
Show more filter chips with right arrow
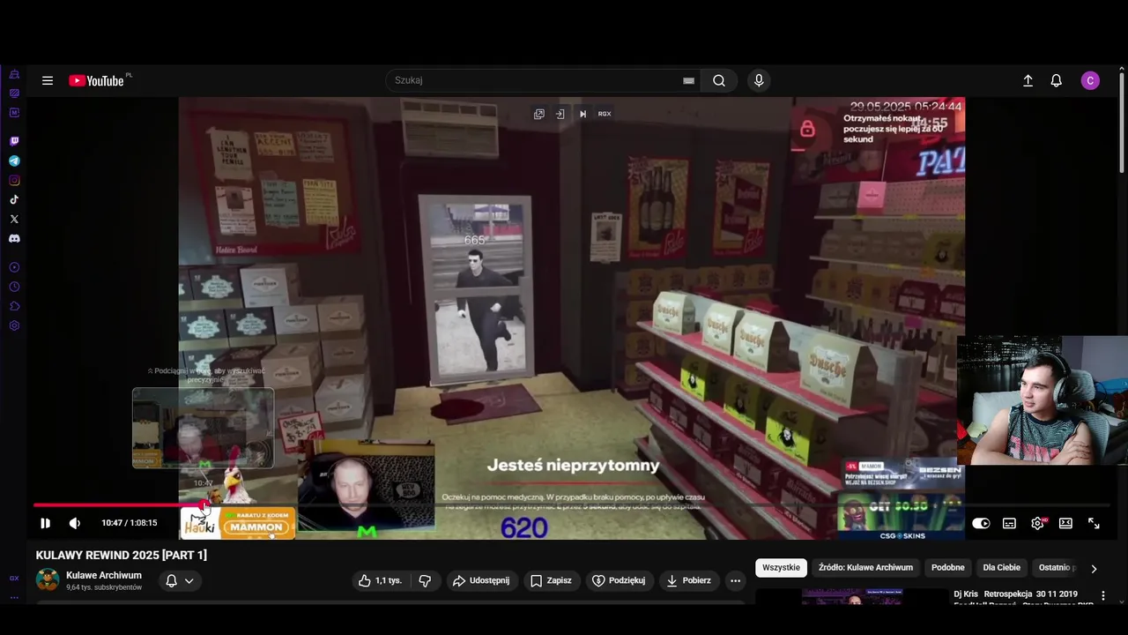[x=1094, y=569]
